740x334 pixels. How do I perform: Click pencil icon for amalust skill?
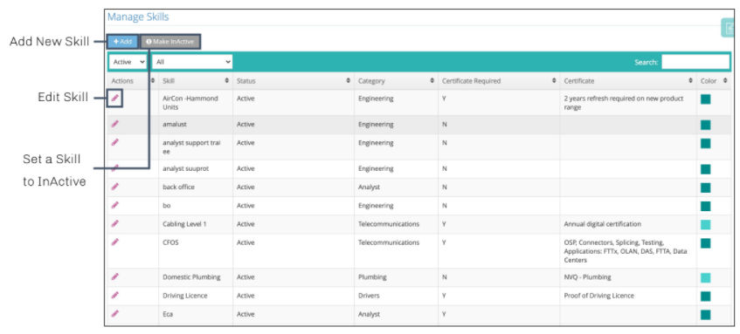pyautogui.click(x=115, y=124)
